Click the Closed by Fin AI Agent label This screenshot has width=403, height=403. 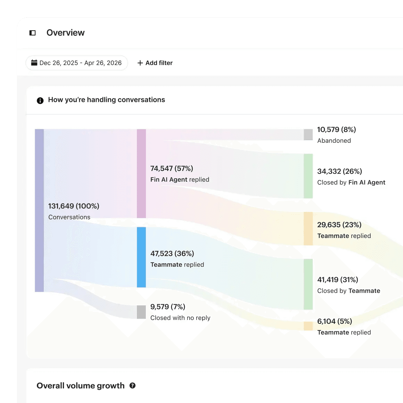[351, 182]
